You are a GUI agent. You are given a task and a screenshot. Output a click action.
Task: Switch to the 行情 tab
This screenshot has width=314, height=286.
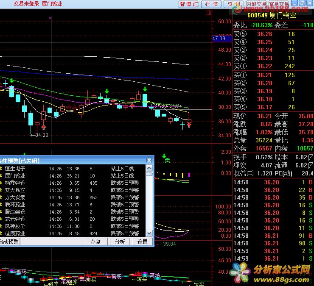[x=211, y=4]
